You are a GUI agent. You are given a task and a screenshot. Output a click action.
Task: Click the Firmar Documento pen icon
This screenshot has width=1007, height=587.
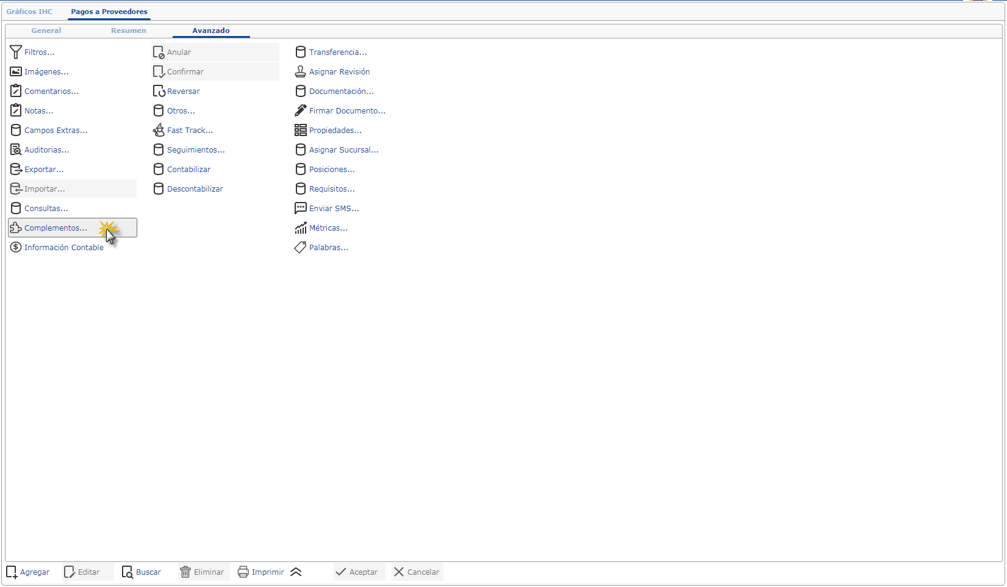[300, 111]
